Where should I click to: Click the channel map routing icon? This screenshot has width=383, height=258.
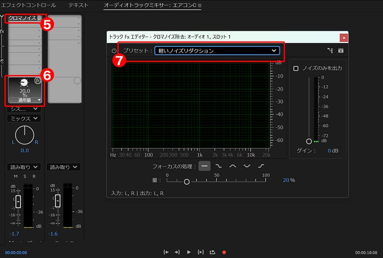pyautogui.click(x=330, y=51)
